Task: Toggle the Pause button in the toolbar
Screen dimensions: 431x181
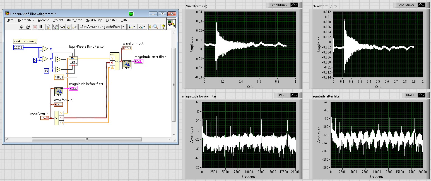Action: click(41, 27)
